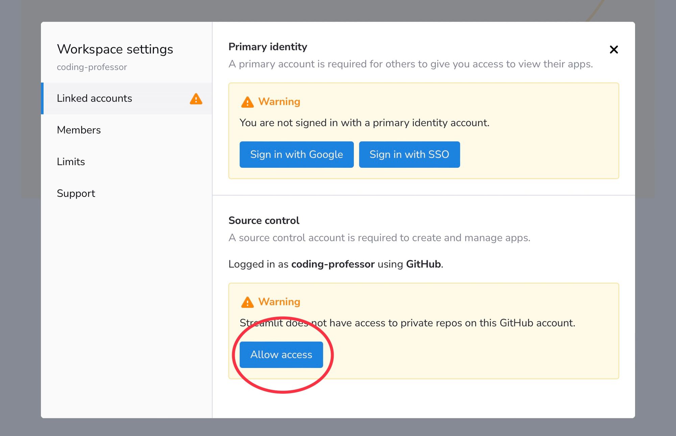Click the warning icon beside Linked accounts
676x436 pixels.
[x=196, y=99]
